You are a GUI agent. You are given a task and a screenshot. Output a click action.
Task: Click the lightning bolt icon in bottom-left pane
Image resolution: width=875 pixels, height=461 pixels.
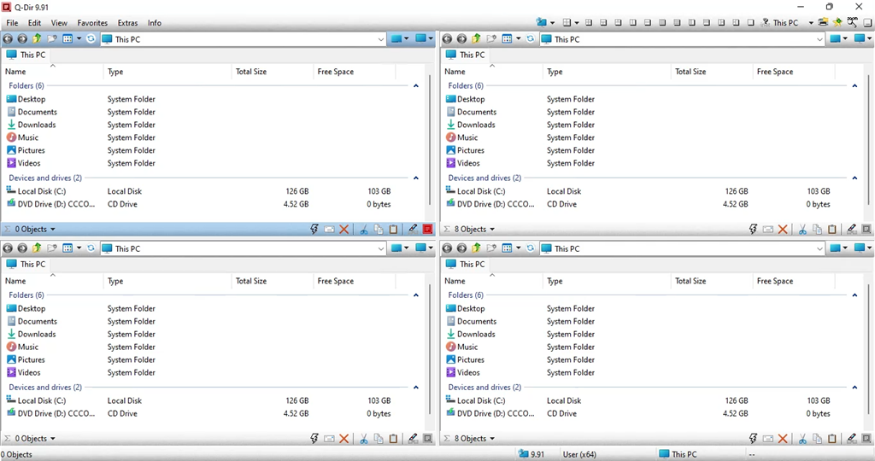click(314, 439)
